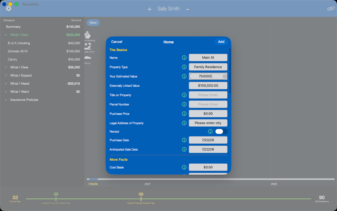Click the $235,000 amount for What I Own
The height and width of the screenshot is (211, 337).
coord(73,35)
